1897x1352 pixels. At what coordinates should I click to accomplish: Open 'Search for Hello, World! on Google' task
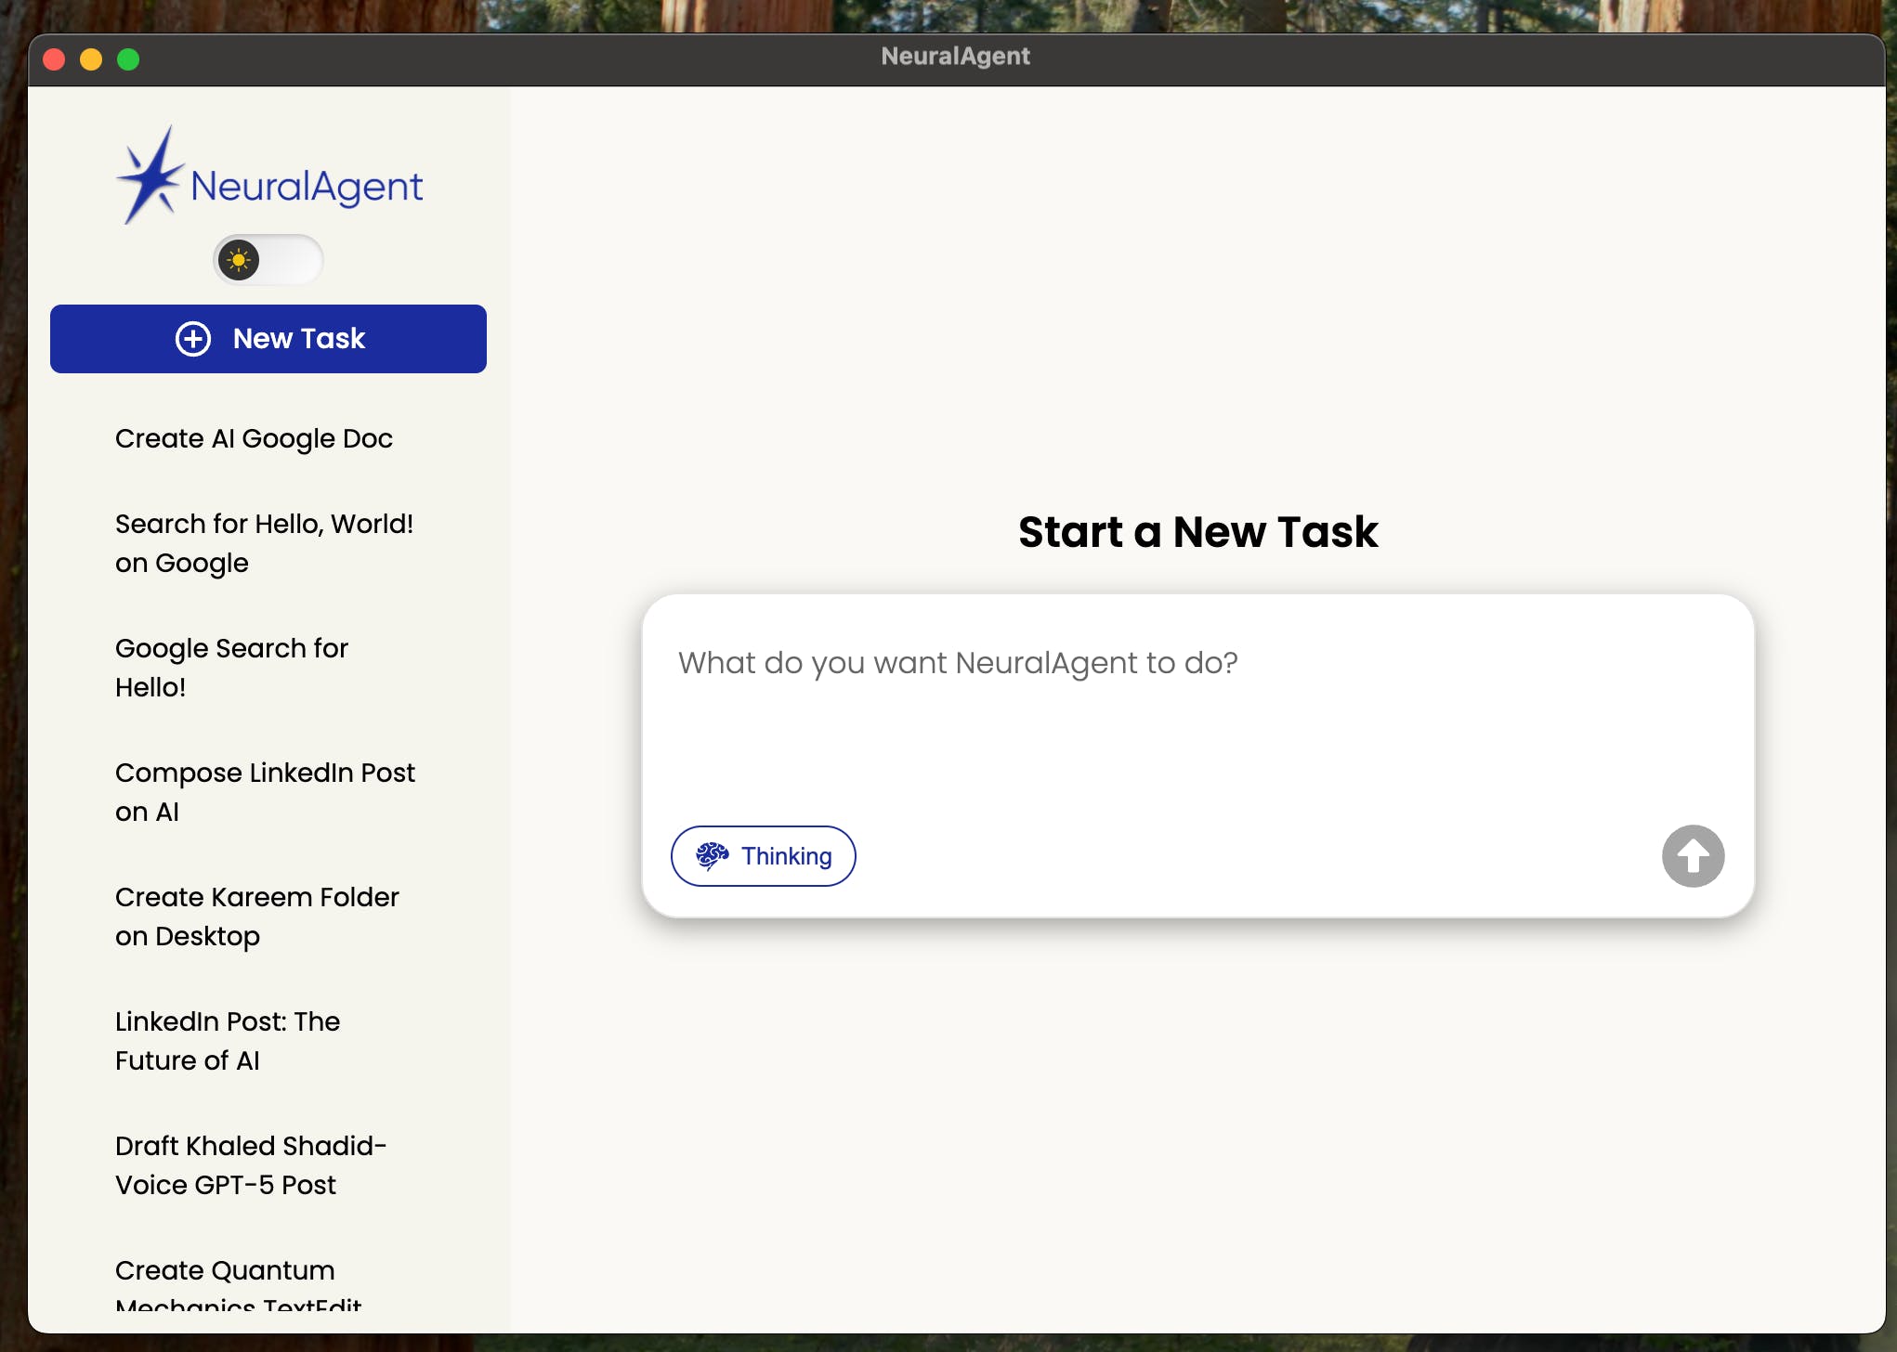click(264, 543)
